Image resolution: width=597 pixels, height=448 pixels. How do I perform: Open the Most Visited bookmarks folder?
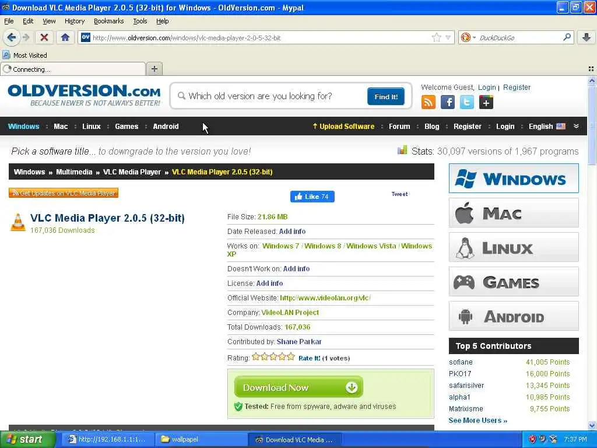coord(24,55)
